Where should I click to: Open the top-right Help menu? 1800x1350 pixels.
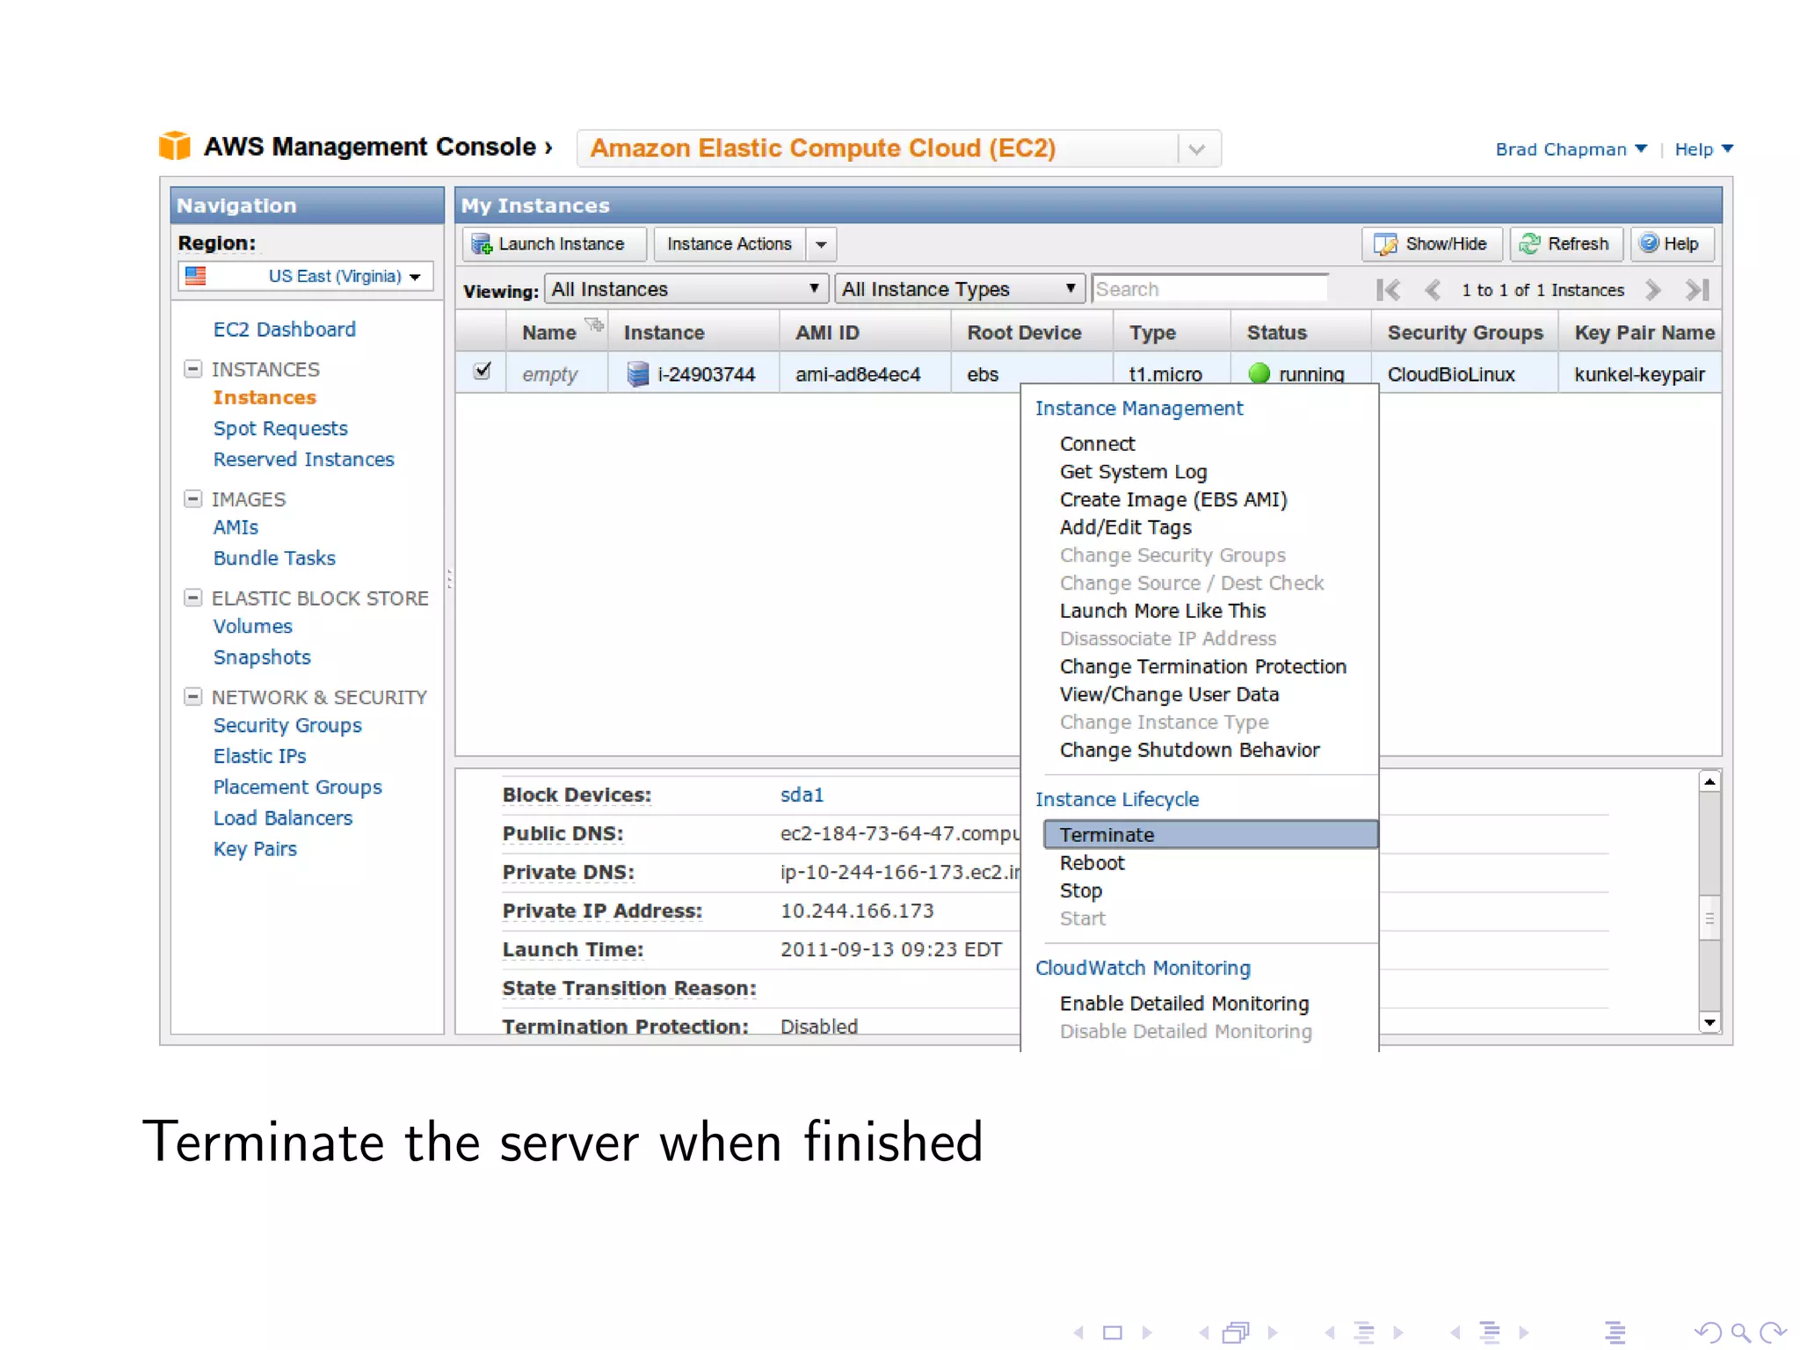(1703, 149)
